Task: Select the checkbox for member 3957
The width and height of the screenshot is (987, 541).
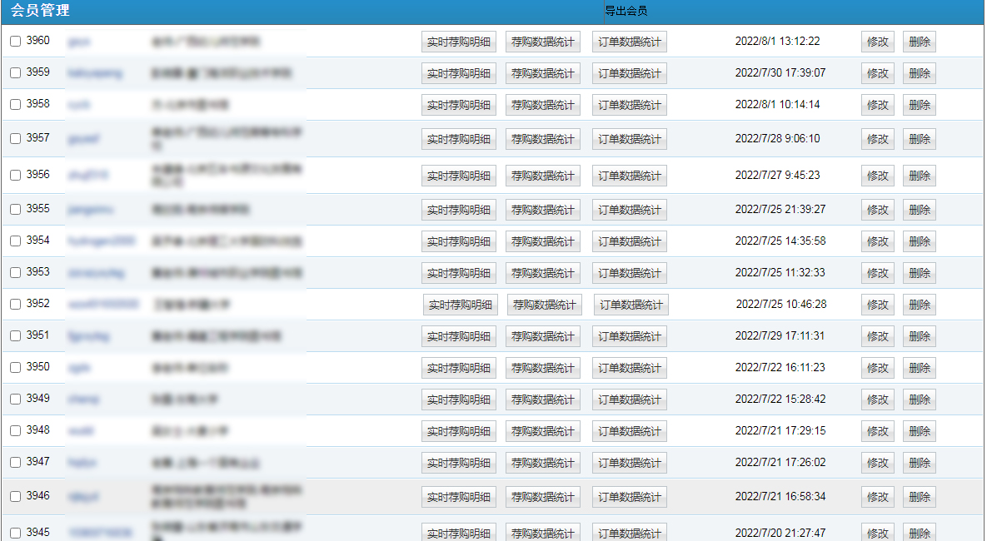Action: click(x=15, y=139)
